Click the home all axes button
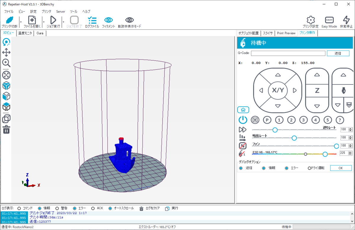 click(243, 110)
